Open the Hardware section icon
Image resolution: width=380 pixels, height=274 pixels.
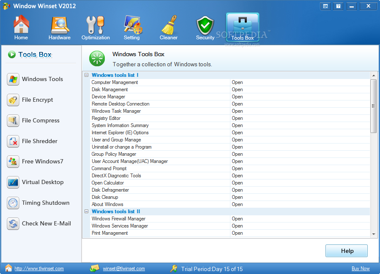tap(60, 25)
